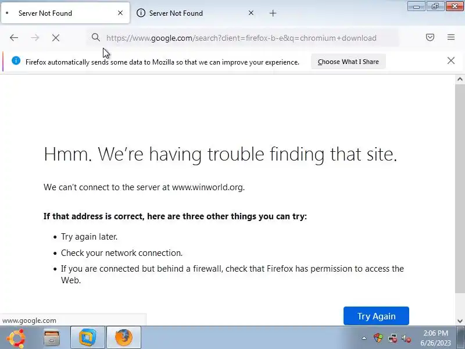The width and height of the screenshot is (465, 349).
Task: Go back to the previous page
Action: coord(14,38)
